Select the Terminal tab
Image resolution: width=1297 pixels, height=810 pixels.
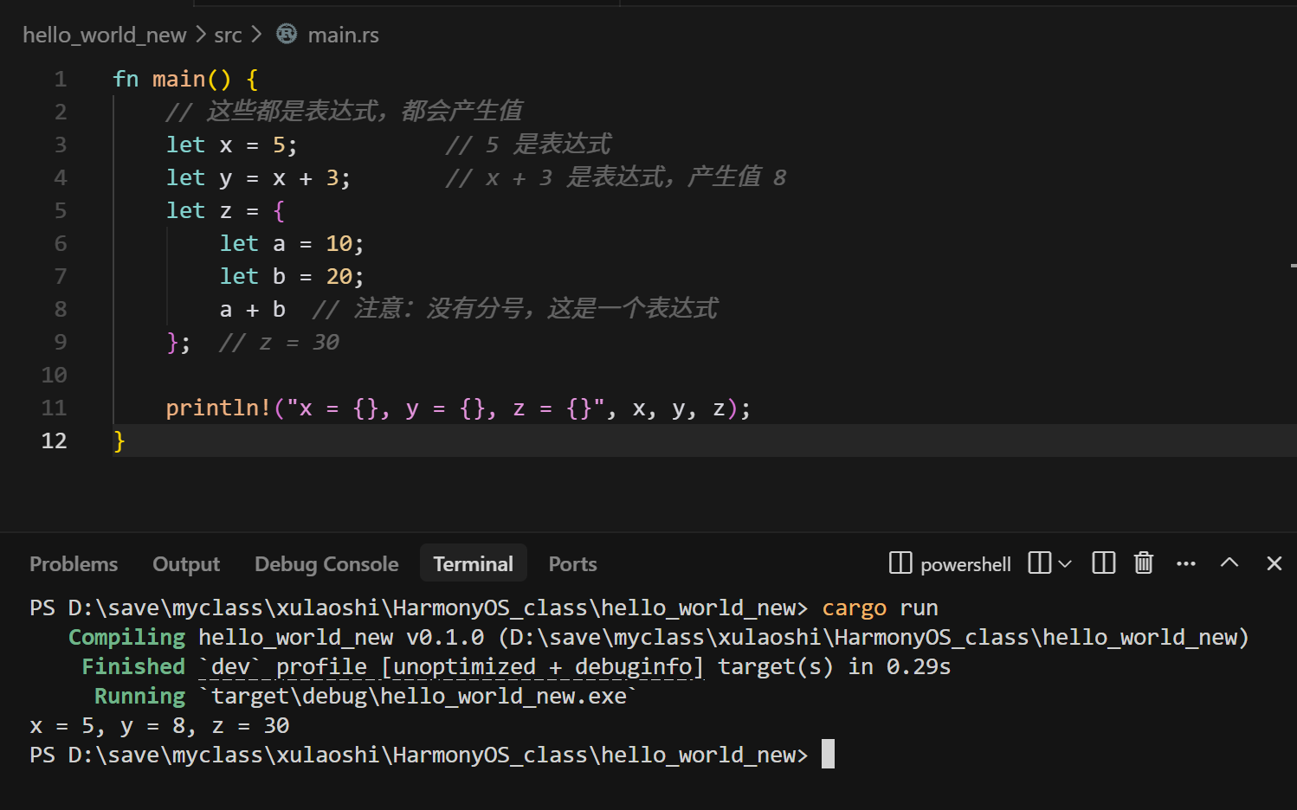(473, 564)
